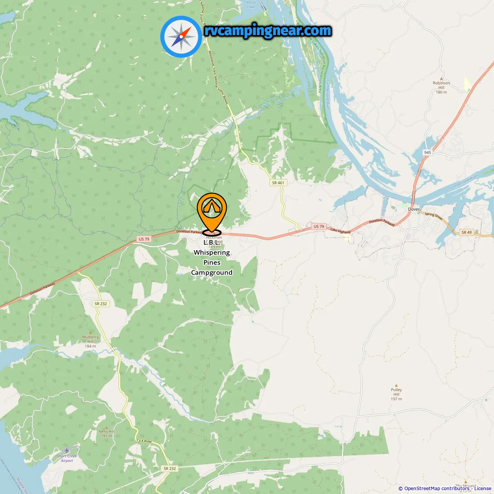Click the Robinson Hill peak marker
Screen dimensions: 494x494
tap(442, 78)
